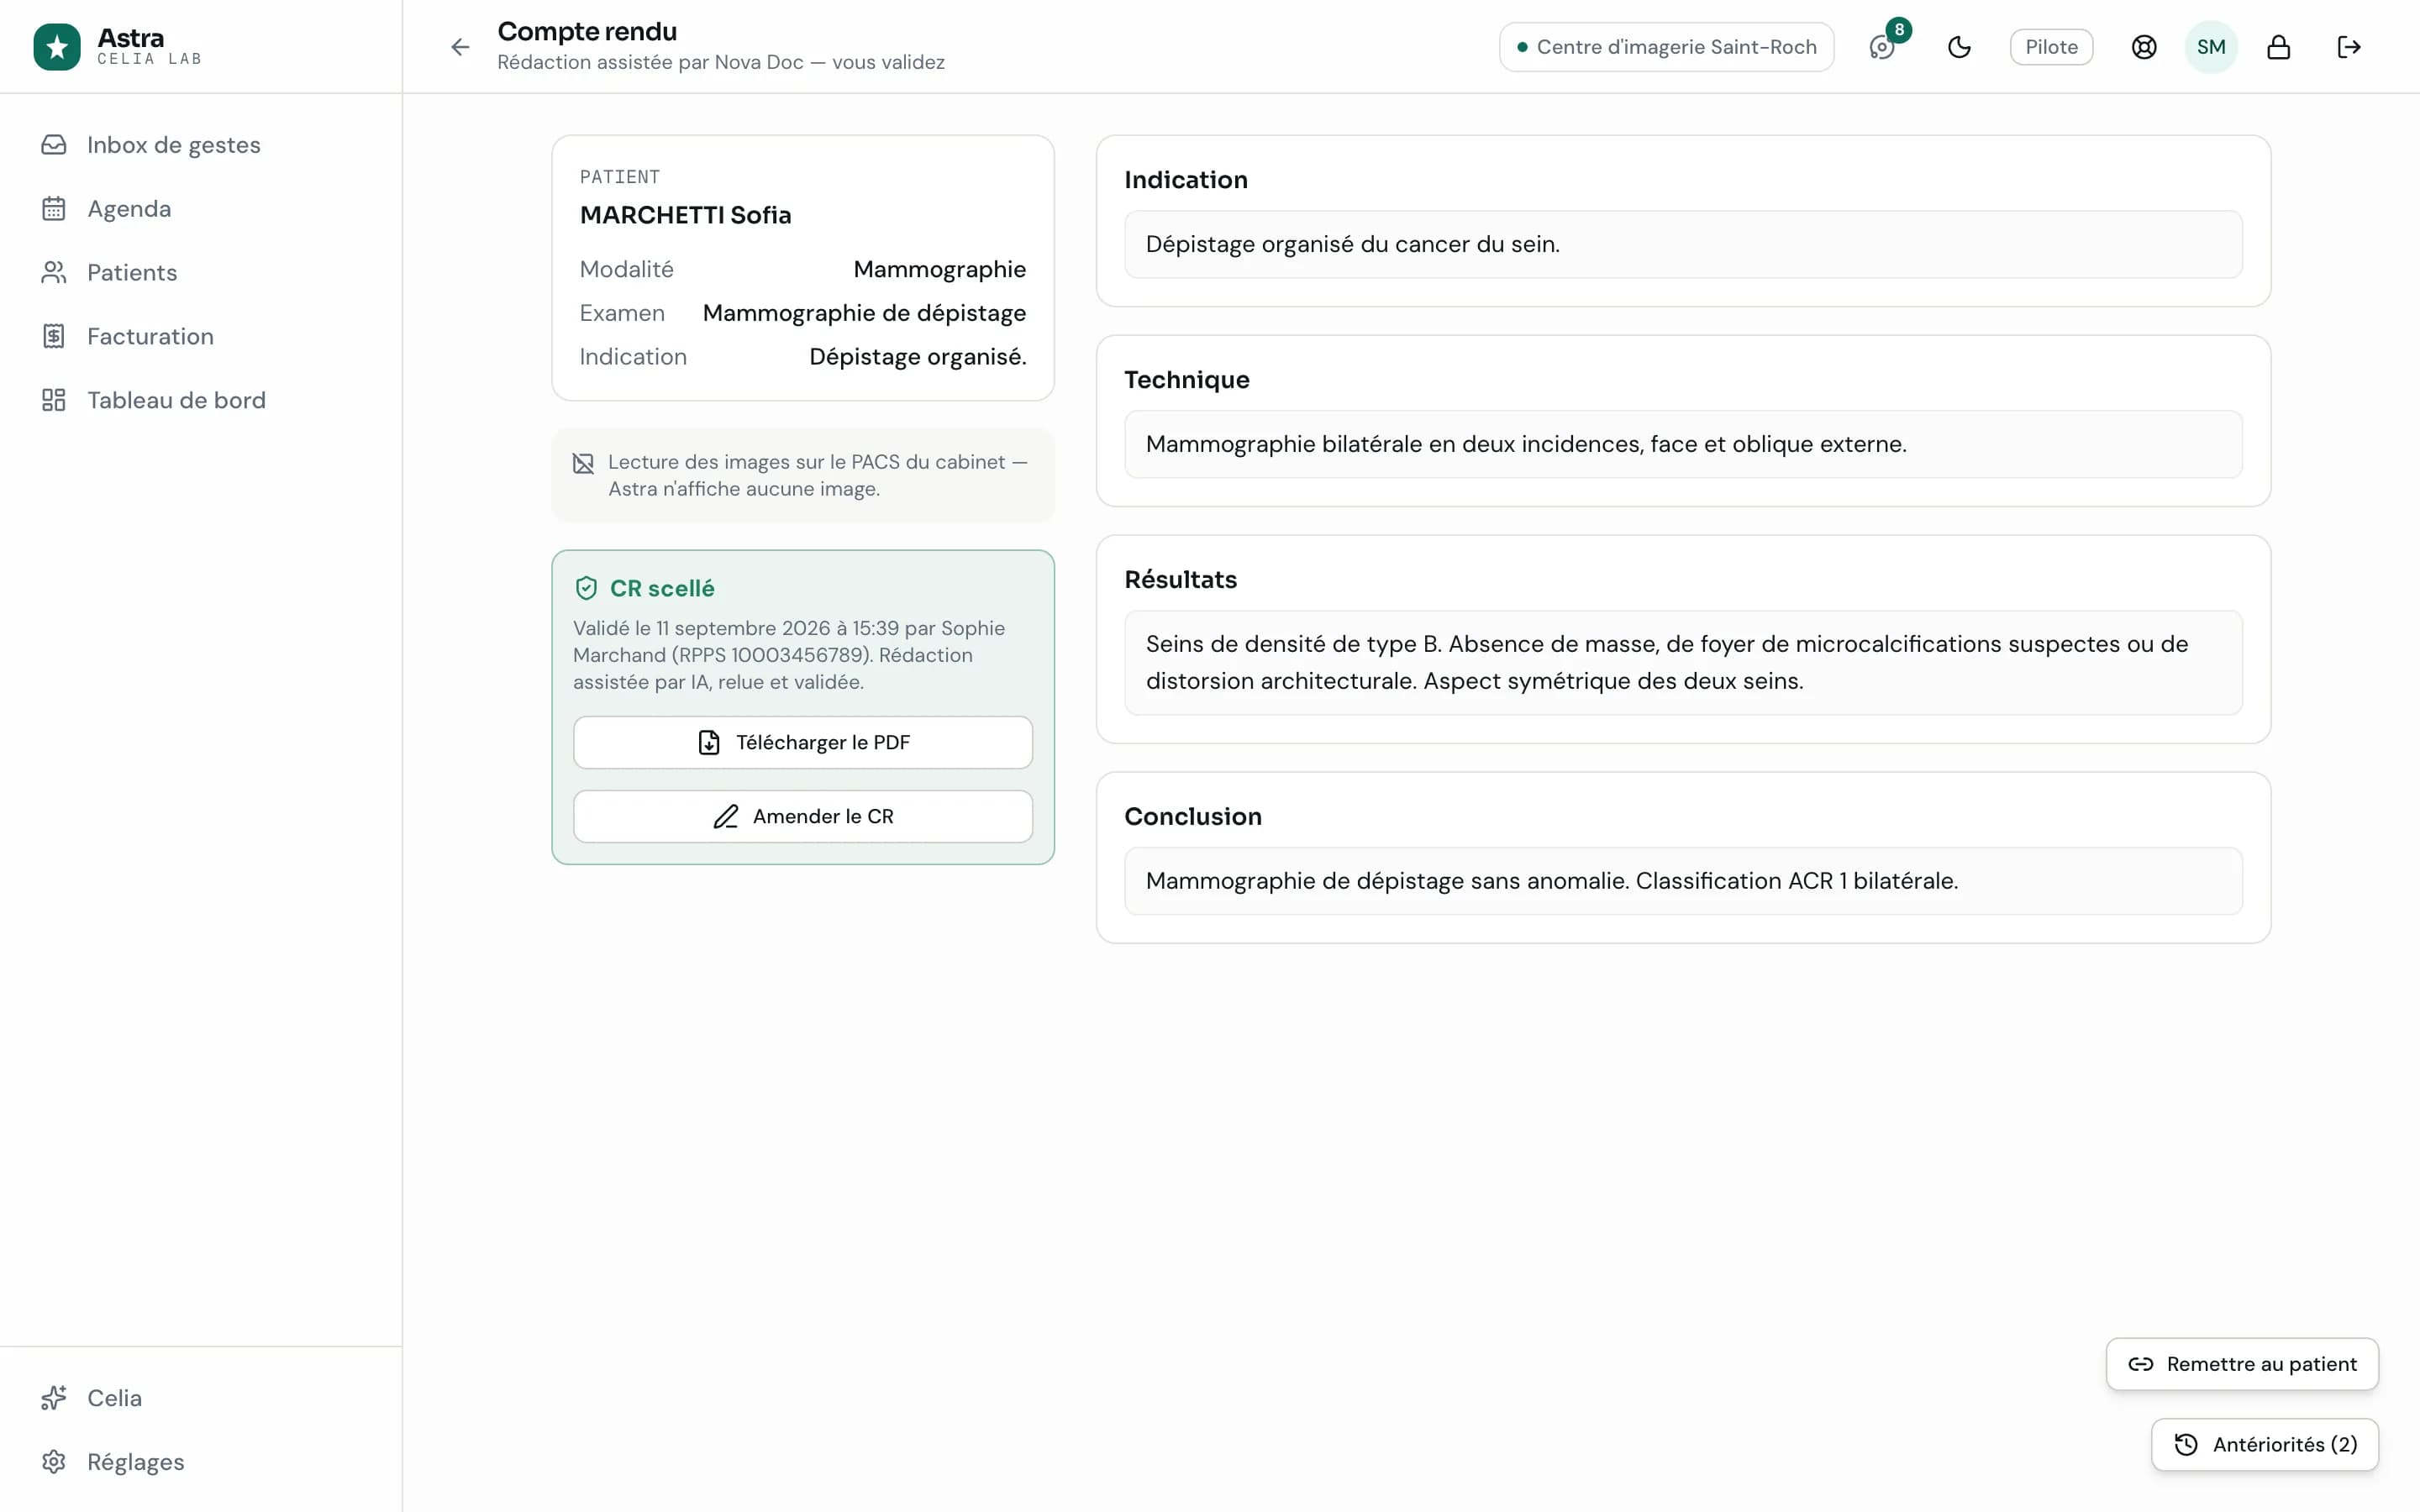Click the Celia sparkle icon

54,1398
